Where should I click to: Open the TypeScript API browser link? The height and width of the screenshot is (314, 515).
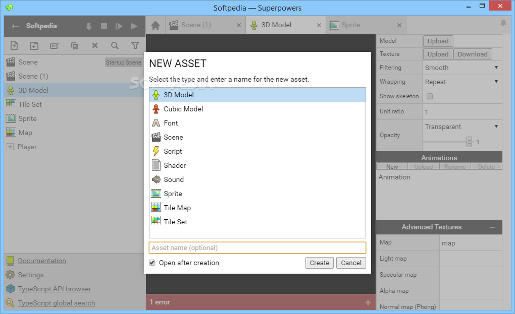pos(54,289)
